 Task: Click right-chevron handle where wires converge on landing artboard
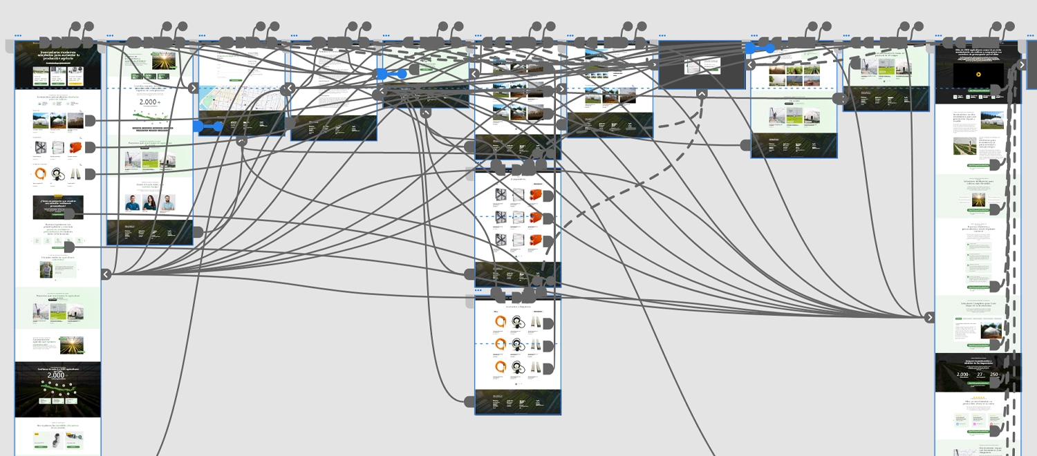click(930, 317)
